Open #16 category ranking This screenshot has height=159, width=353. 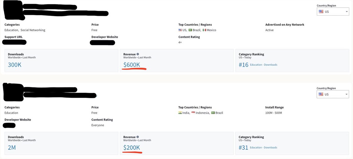tap(244, 65)
